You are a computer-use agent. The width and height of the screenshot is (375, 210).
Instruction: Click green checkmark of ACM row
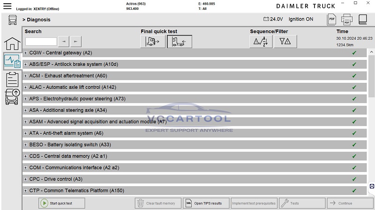(354, 76)
